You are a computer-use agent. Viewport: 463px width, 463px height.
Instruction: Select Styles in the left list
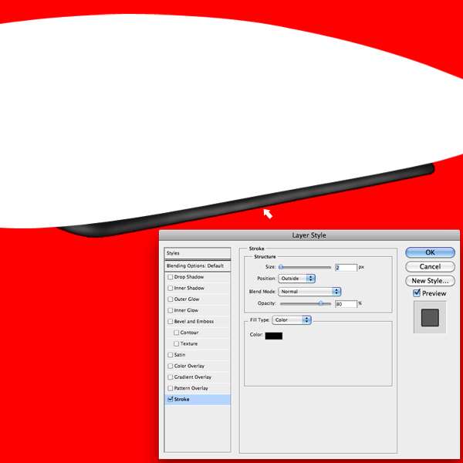click(x=198, y=253)
